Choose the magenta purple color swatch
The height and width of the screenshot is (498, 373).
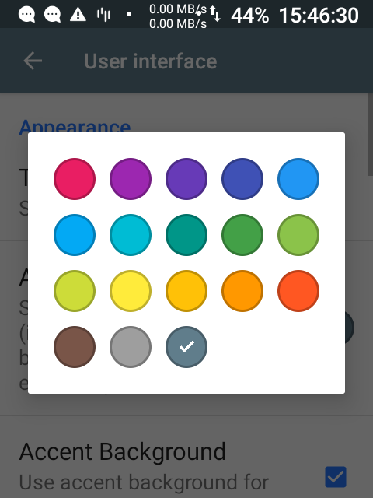[131, 179]
